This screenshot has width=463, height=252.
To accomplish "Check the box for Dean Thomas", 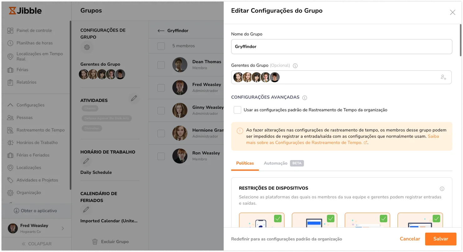I will pos(161,65).
